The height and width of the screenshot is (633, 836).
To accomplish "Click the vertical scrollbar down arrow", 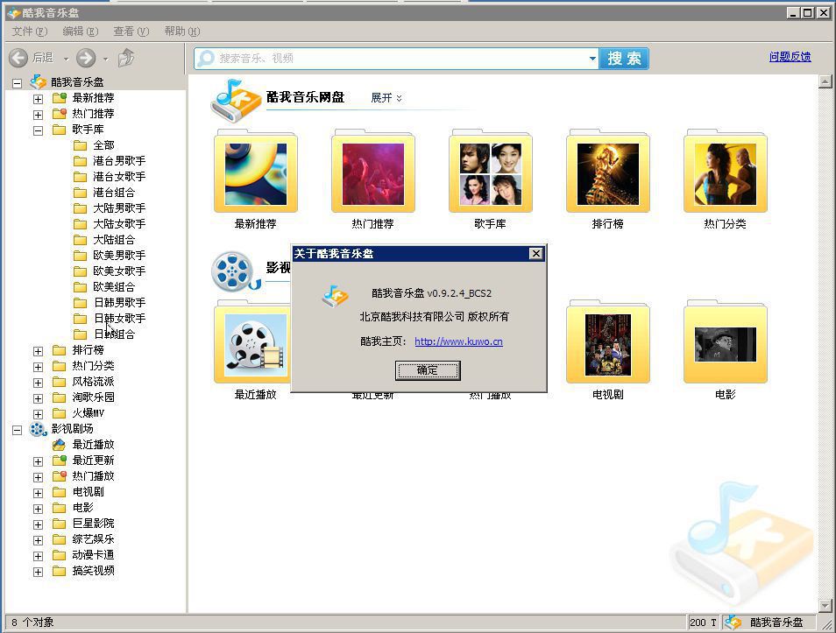I will [x=825, y=606].
